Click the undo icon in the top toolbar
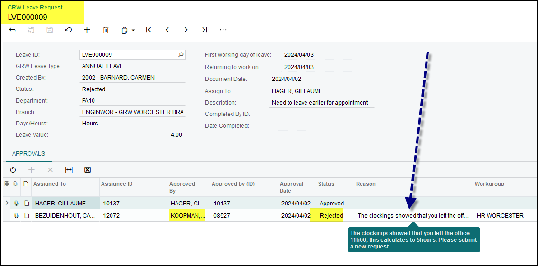 68,30
